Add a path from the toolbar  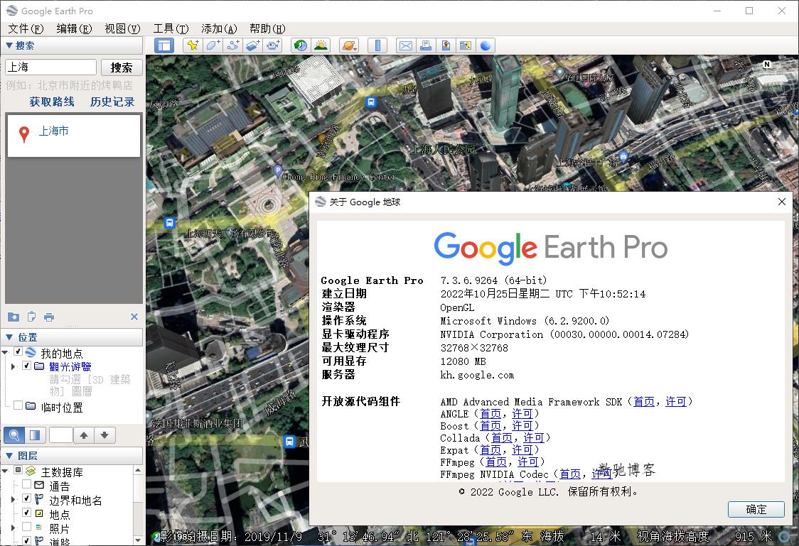(x=233, y=46)
